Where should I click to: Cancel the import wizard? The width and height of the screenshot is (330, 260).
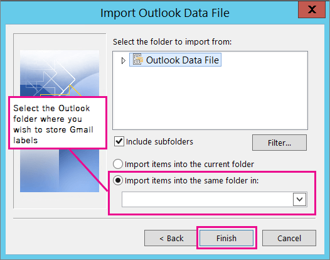click(289, 238)
